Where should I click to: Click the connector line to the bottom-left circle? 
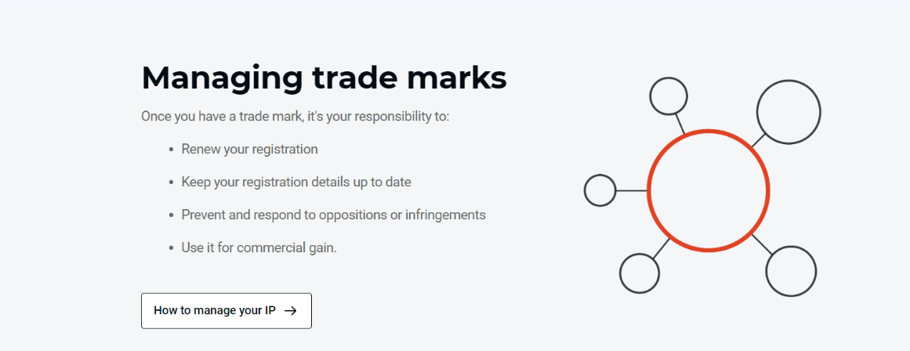click(661, 248)
